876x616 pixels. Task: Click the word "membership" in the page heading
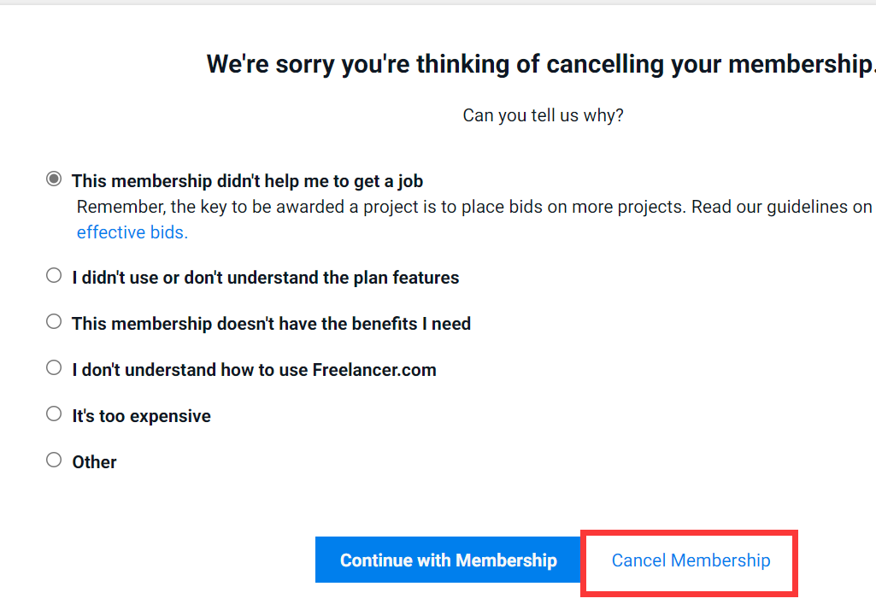click(804, 65)
